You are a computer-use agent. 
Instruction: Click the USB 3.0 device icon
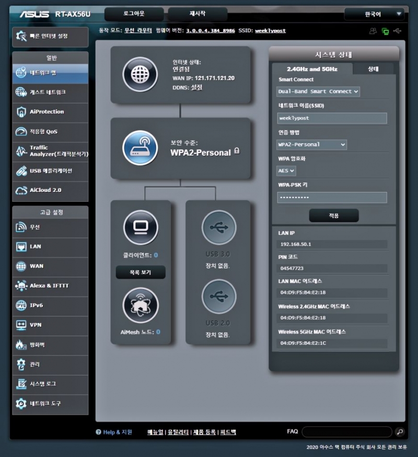click(219, 227)
